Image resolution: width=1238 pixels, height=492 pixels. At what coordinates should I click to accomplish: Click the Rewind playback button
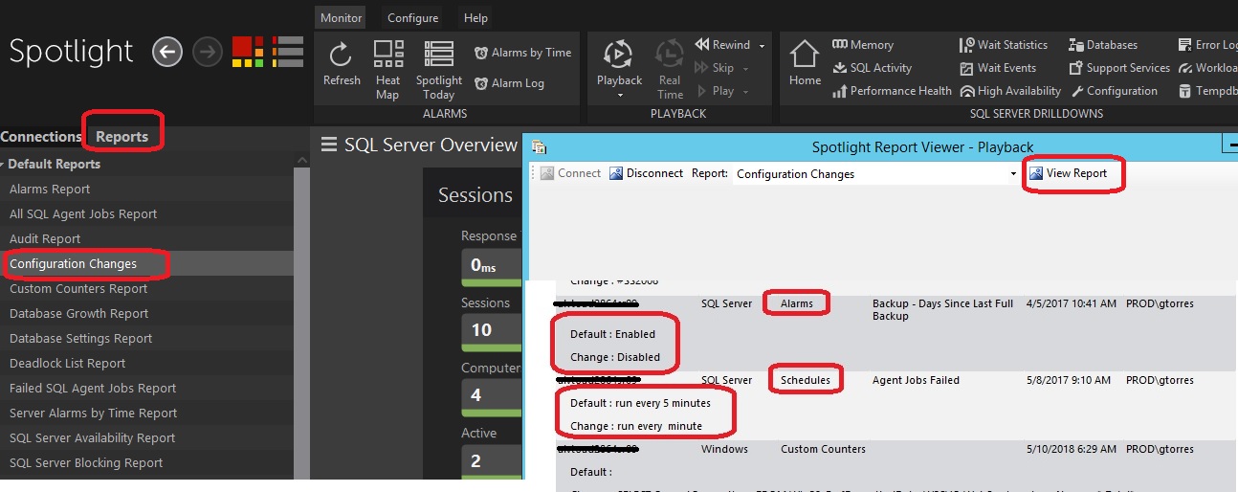coord(723,45)
